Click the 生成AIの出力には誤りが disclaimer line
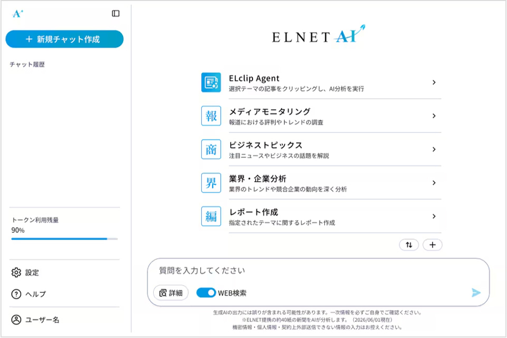The height and width of the screenshot is (338, 507). (x=317, y=313)
